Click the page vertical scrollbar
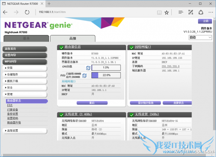216x157 pixels. tap(214, 75)
